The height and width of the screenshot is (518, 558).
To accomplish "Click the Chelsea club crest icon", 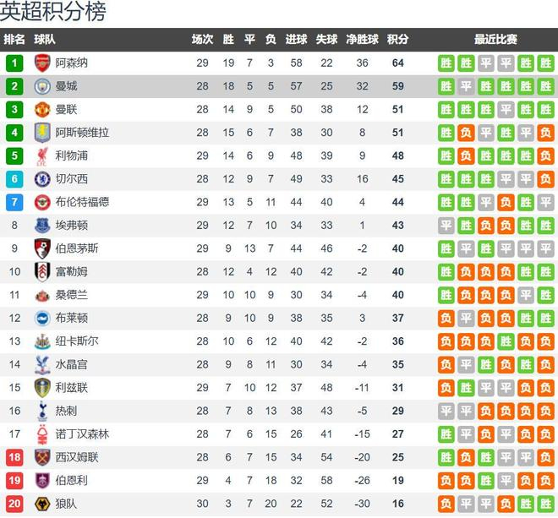I will pyautogui.click(x=42, y=179).
